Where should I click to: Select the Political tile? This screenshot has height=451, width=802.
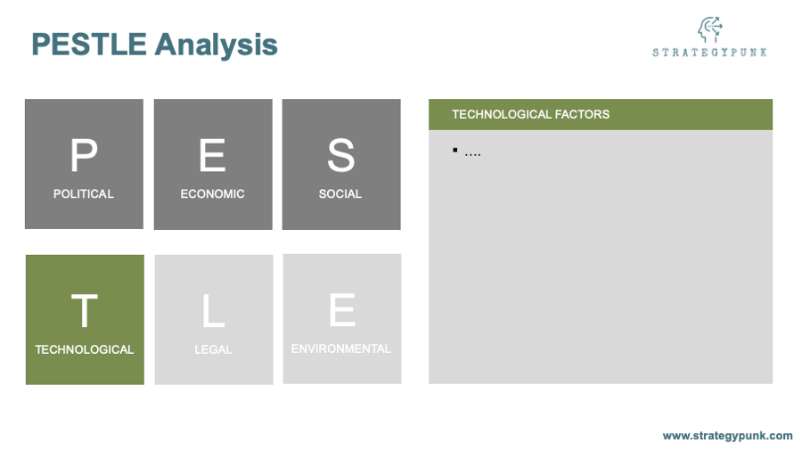[x=84, y=164]
